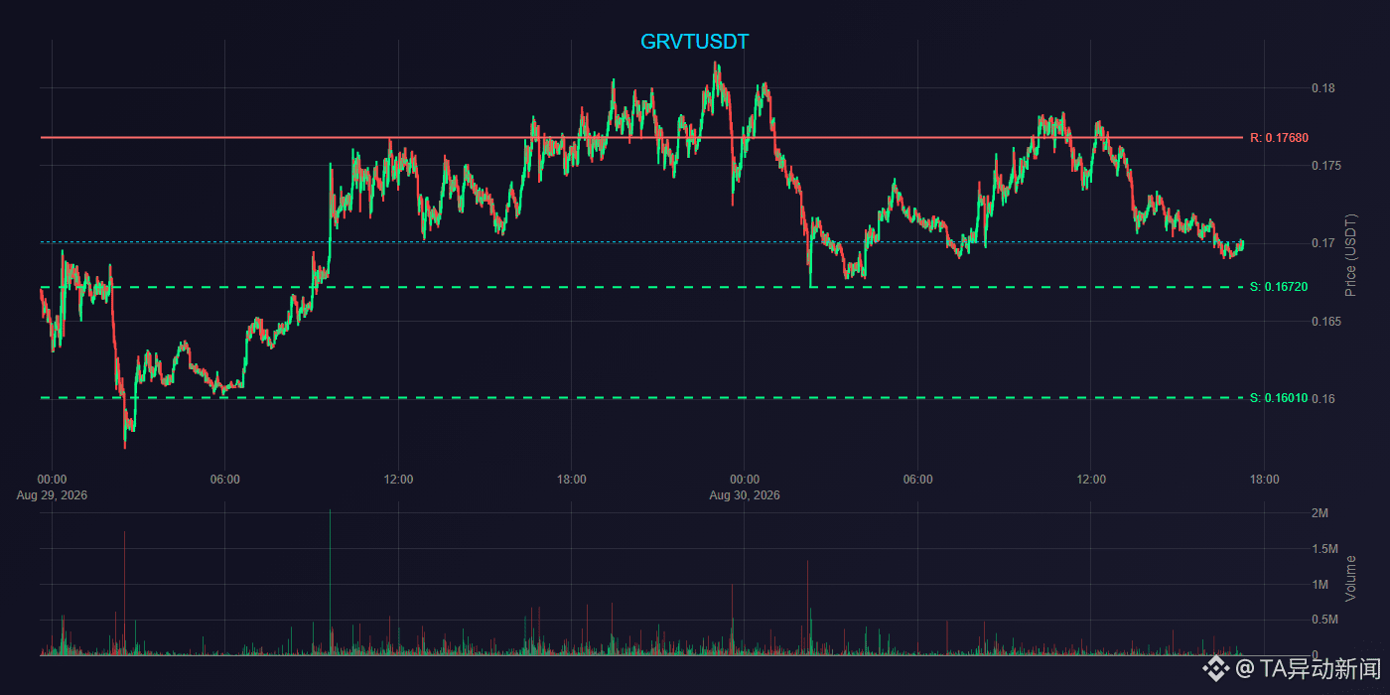Click the Price (USDT) axis title
1390x695 pixels.
coord(1350,255)
